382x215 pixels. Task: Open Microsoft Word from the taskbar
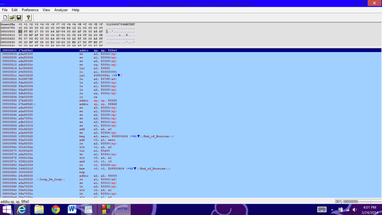pos(72,209)
